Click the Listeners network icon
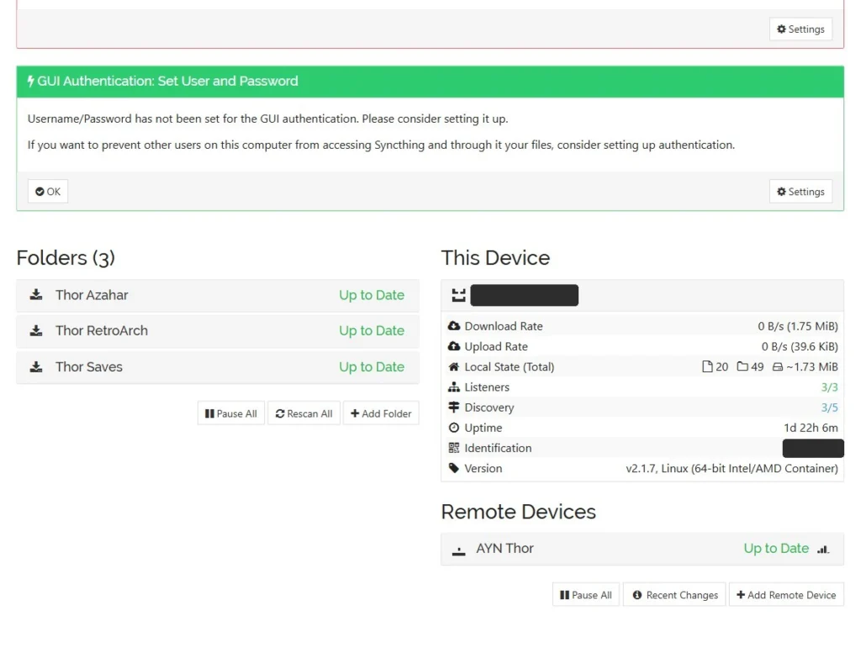The image size is (861, 653). coord(454,387)
